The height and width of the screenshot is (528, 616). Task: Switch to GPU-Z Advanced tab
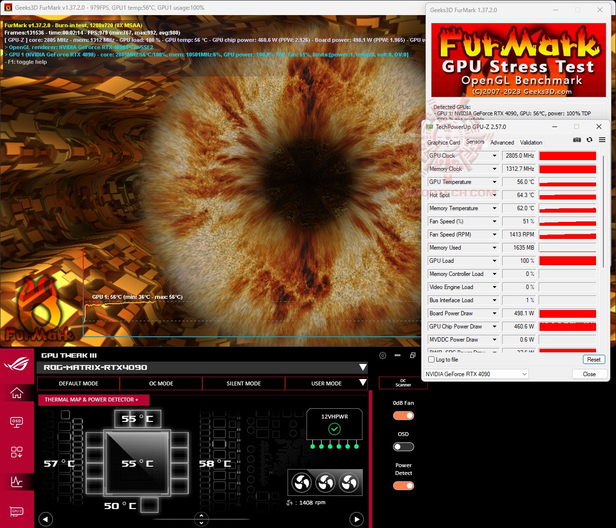pos(502,143)
